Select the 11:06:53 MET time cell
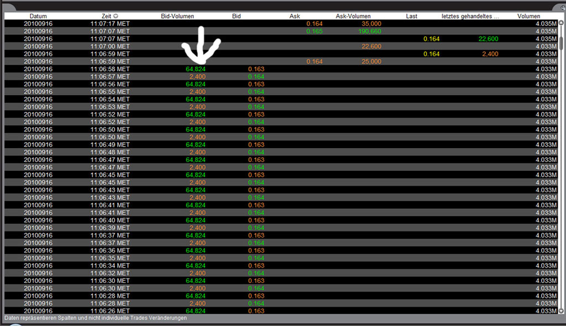 point(110,107)
